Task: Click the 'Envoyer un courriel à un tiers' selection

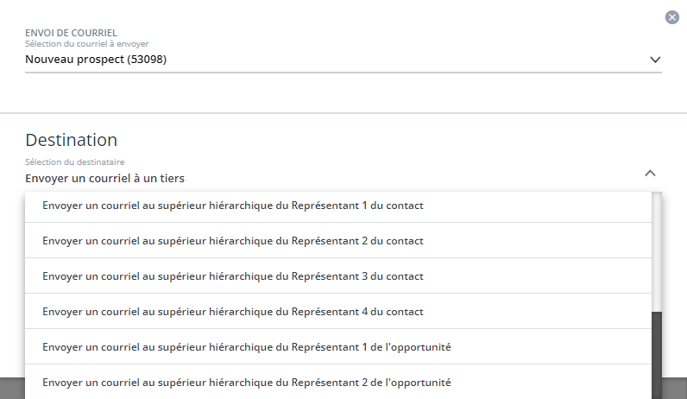Action: click(x=104, y=178)
